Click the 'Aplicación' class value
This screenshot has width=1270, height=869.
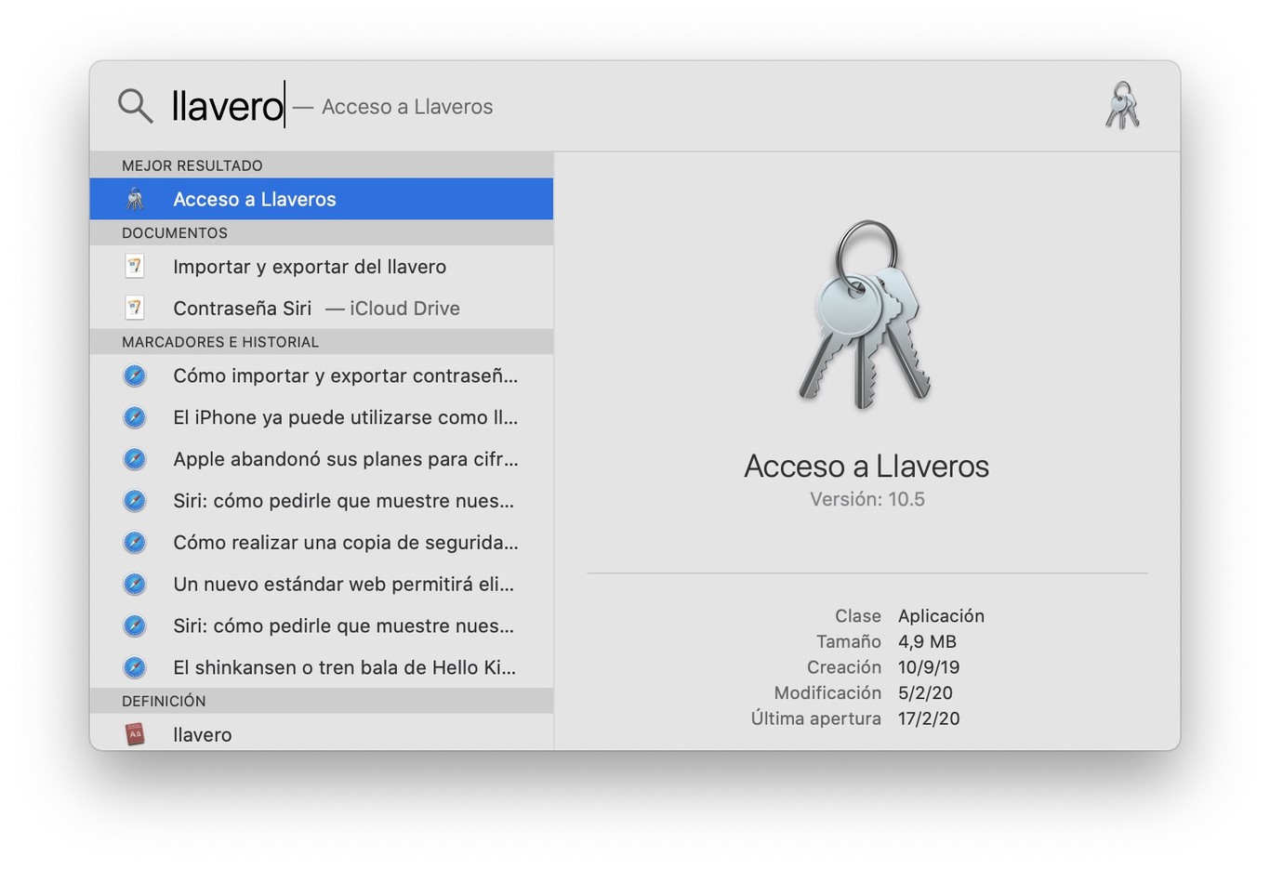[941, 615]
